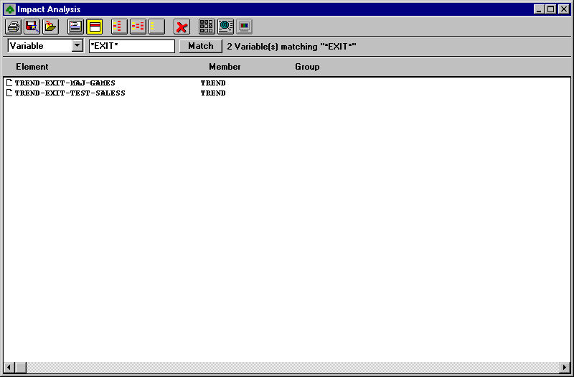Image resolution: width=574 pixels, height=377 pixels.
Task: Click the grid of squares icon
Action: click(x=207, y=27)
